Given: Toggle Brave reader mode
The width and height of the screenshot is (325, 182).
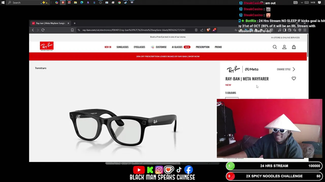Looking at the screenshot, I should 196,30.
